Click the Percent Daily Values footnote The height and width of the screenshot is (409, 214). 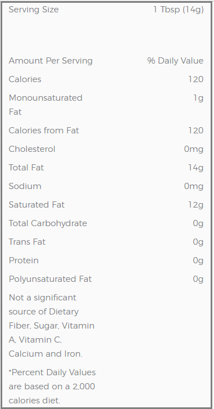[x=52, y=386]
